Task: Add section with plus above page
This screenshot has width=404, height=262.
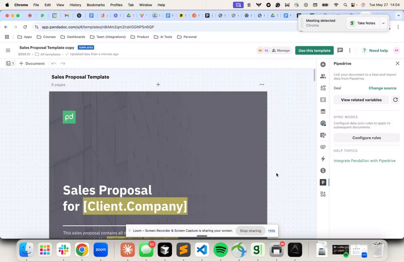Action: [158, 84]
